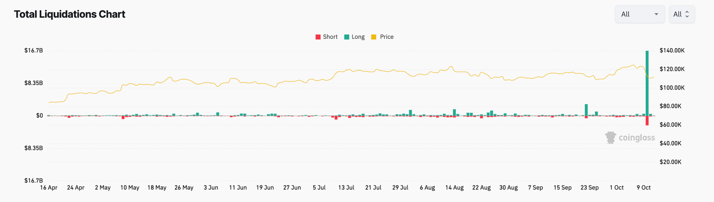Click the coinglass watermark text
The width and height of the screenshot is (714, 202).
click(x=637, y=138)
